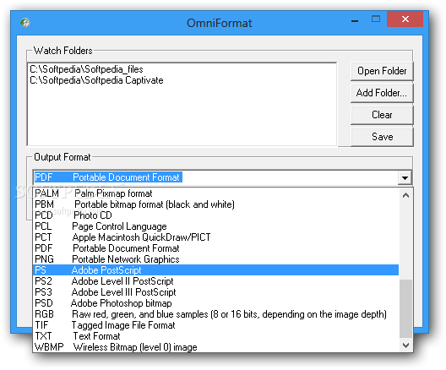The image size is (446, 370).
Task: Choose PSD Adobe Photoshop bitmap option
Action: pyautogui.click(x=215, y=303)
